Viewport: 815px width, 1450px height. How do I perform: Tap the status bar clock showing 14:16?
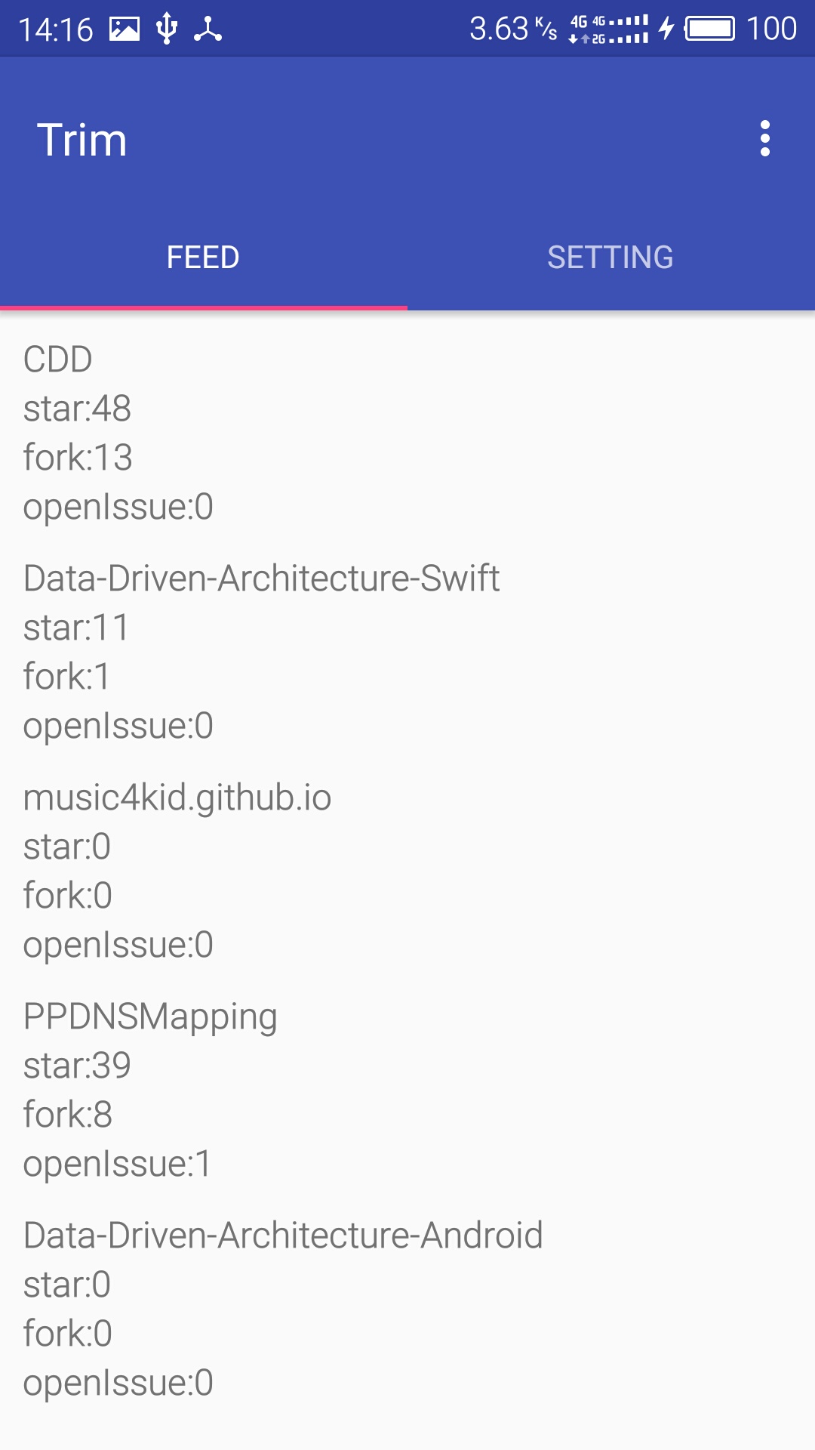pyautogui.click(x=55, y=29)
